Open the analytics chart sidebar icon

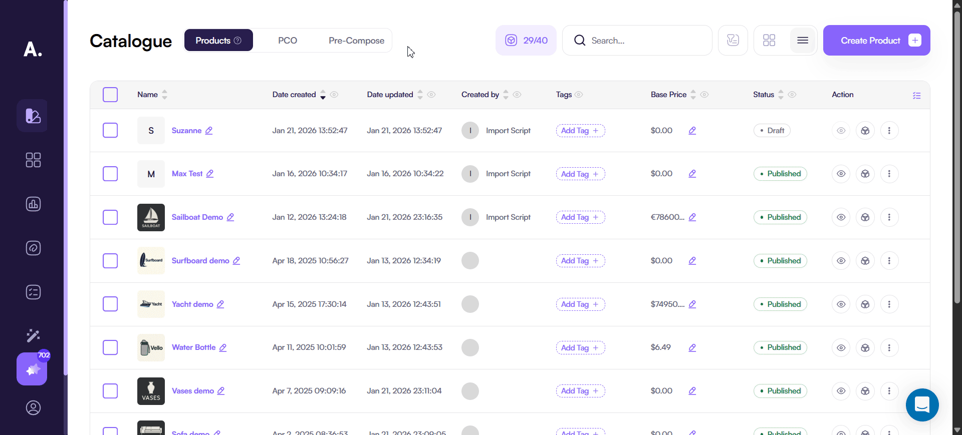coord(33,204)
